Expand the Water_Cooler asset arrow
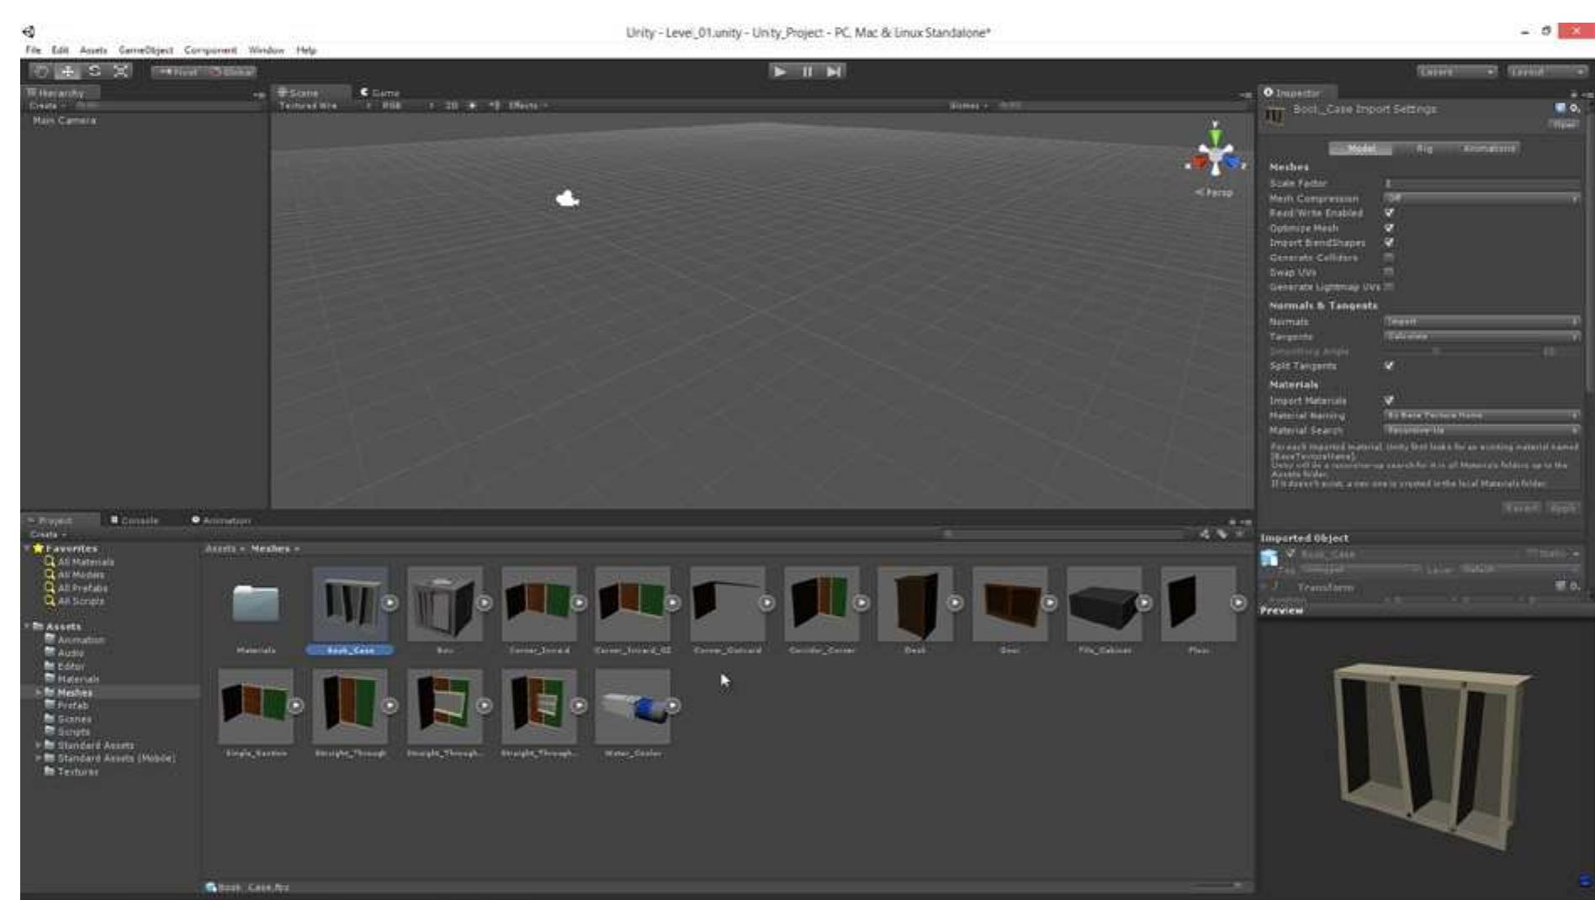The width and height of the screenshot is (1595, 900). (673, 707)
